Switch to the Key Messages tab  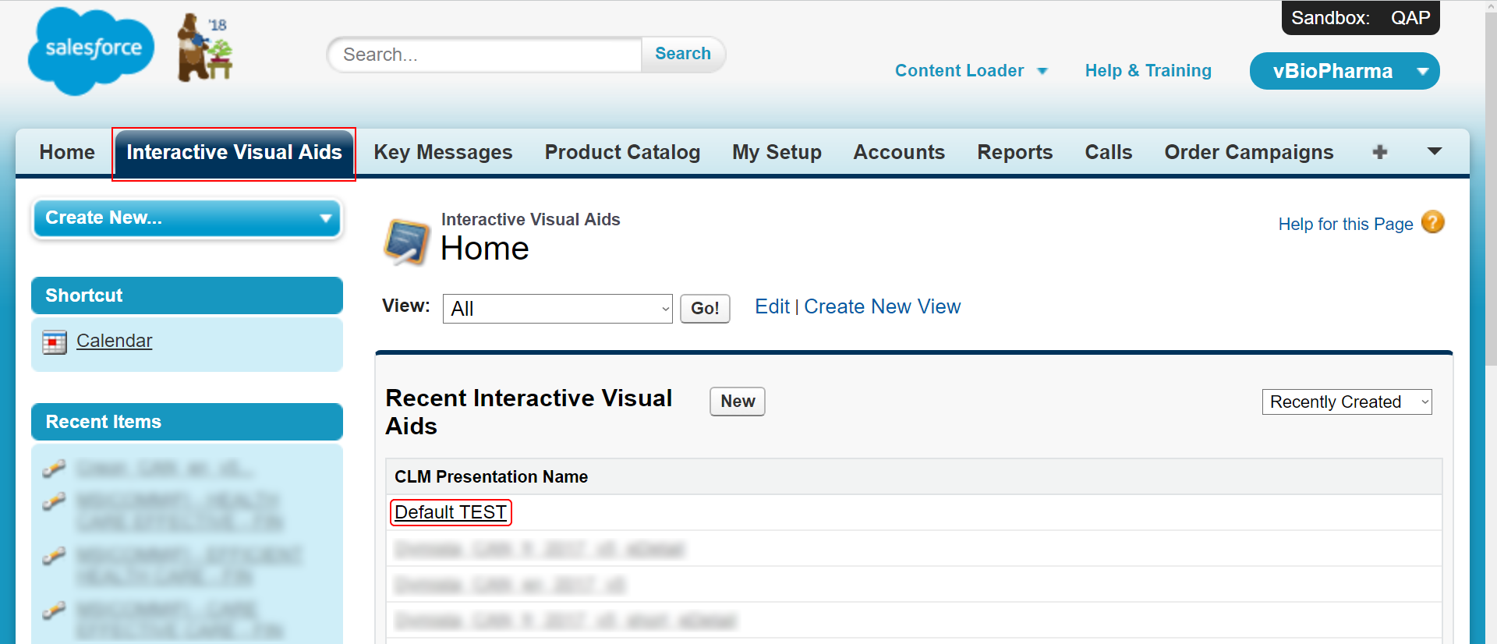pos(443,152)
